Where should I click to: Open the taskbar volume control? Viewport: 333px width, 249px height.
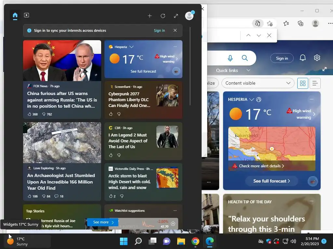point(293,241)
